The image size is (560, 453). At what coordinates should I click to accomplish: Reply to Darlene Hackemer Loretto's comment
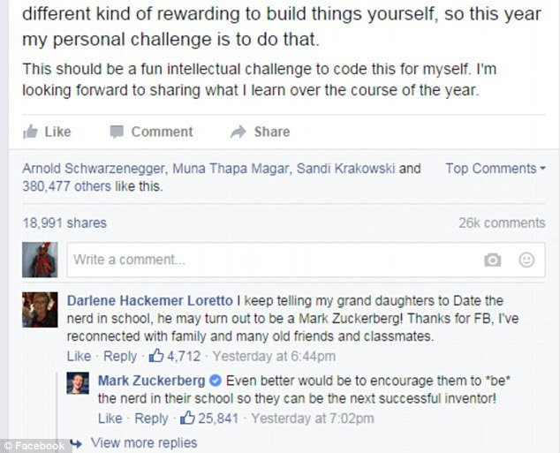click(120, 357)
